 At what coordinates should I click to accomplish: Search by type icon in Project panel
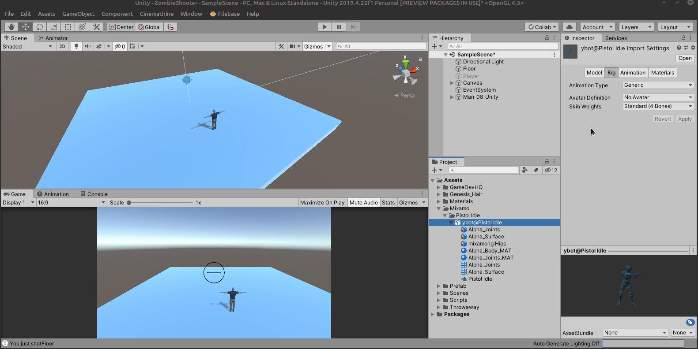coord(525,170)
